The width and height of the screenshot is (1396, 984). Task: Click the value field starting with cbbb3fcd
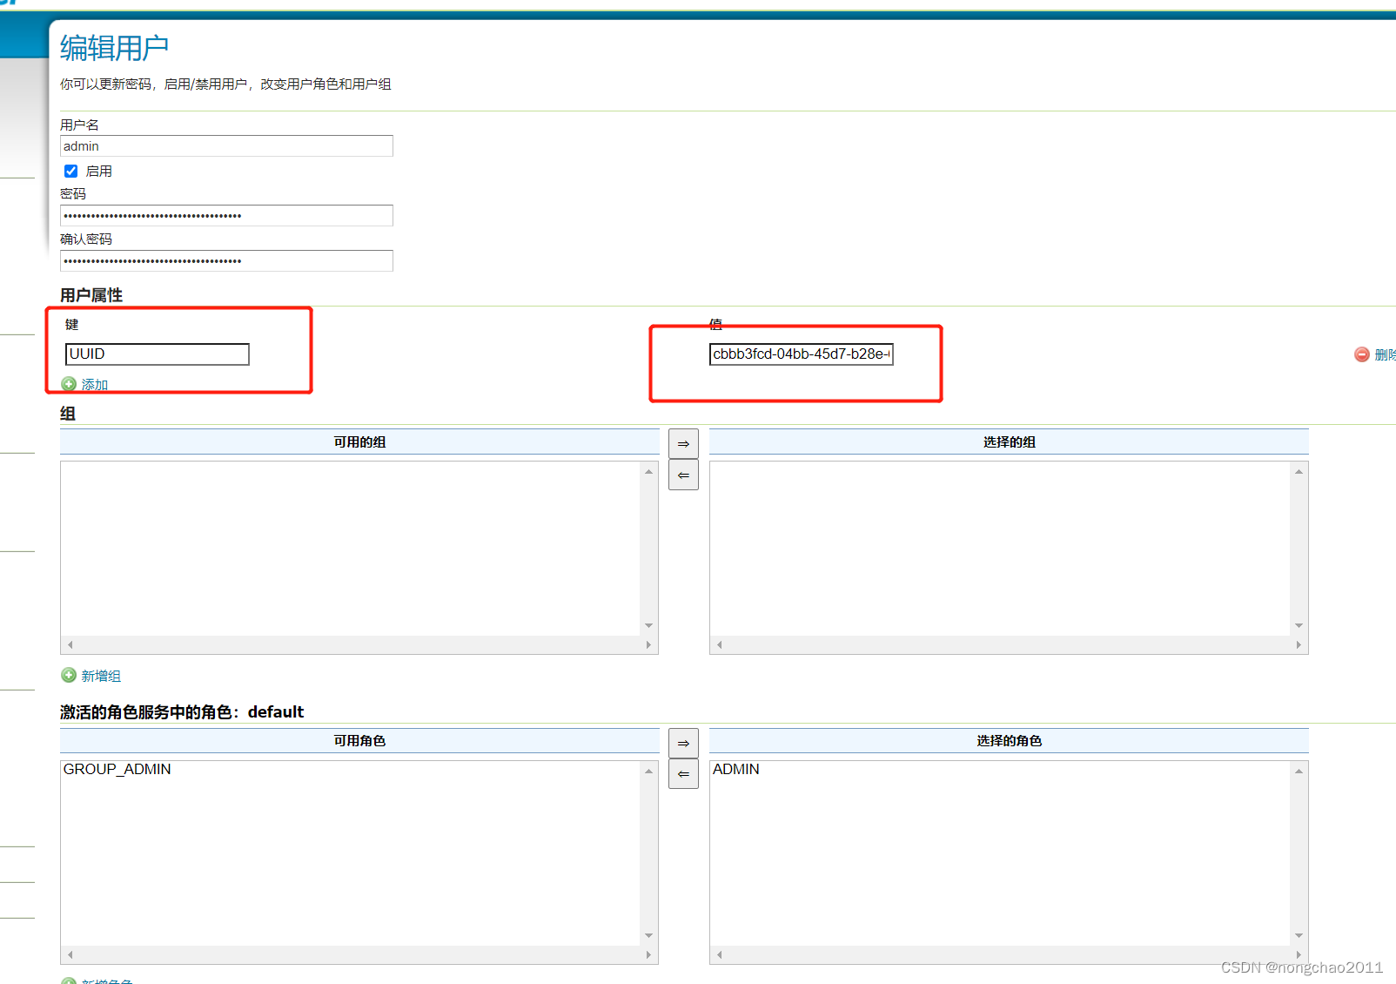801,354
